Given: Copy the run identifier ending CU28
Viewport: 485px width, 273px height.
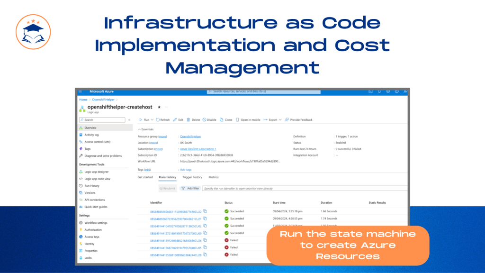Looking at the screenshot, I should pyautogui.click(x=205, y=255).
